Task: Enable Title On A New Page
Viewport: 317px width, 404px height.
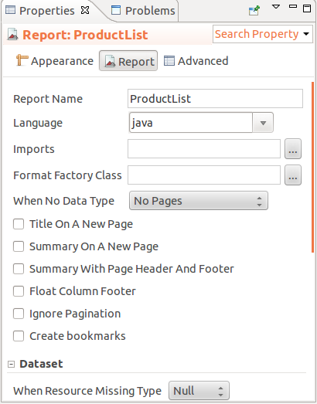Action: (x=19, y=224)
